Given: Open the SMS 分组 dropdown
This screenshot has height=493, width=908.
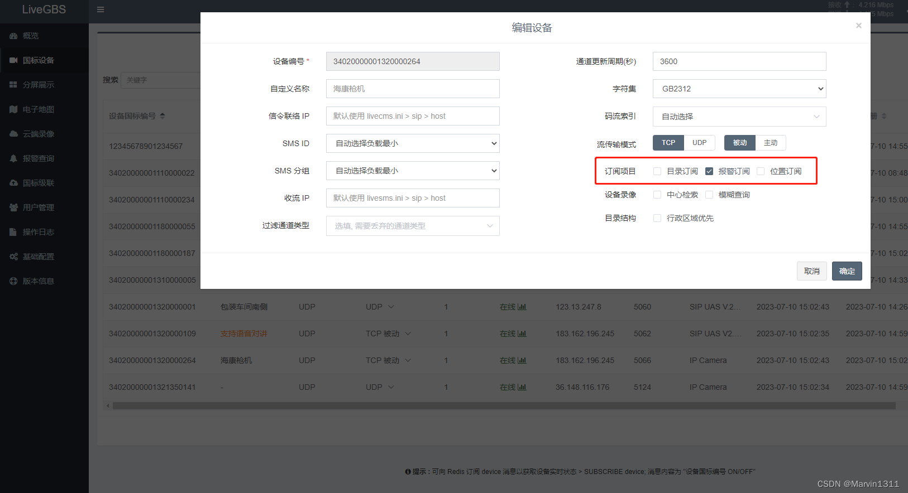Looking at the screenshot, I should point(413,171).
